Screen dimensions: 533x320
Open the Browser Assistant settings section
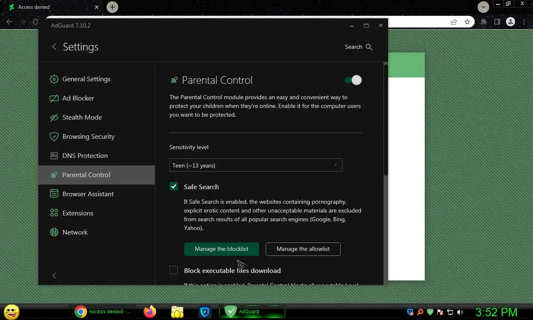pos(97,194)
